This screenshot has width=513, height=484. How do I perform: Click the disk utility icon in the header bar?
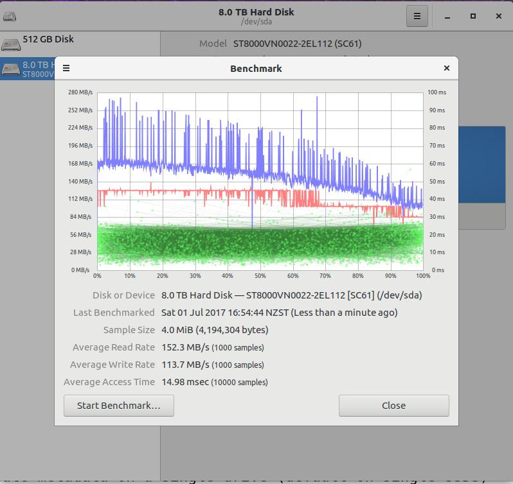pos(10,16)
